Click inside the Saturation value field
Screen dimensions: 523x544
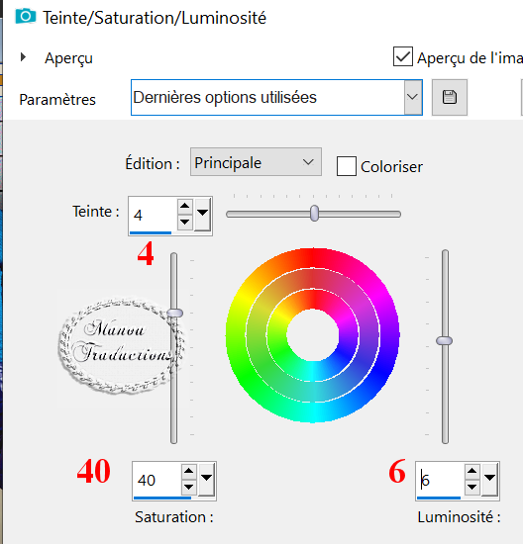(157, 480)
